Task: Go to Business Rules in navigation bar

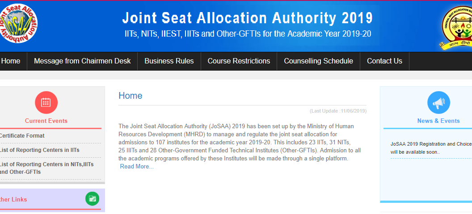Action: pyautogui.click(x=169, y=61)
